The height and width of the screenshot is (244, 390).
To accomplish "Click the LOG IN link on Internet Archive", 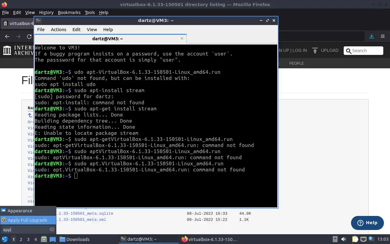I will [x=300, y=50].
